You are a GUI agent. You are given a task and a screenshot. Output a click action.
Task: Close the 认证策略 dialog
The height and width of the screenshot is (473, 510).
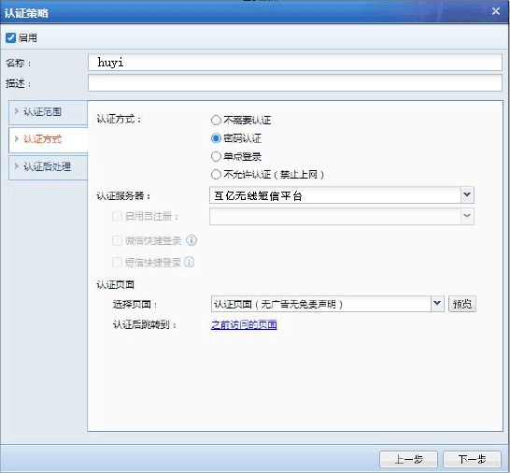[x=496, y=11]
